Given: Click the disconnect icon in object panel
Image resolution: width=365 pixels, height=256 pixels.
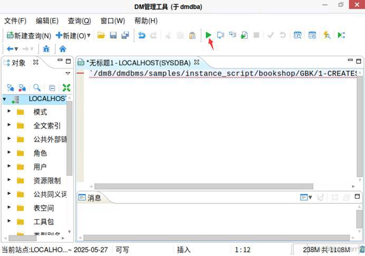Looking at the screenshot, I should click(x=22, y=87).
